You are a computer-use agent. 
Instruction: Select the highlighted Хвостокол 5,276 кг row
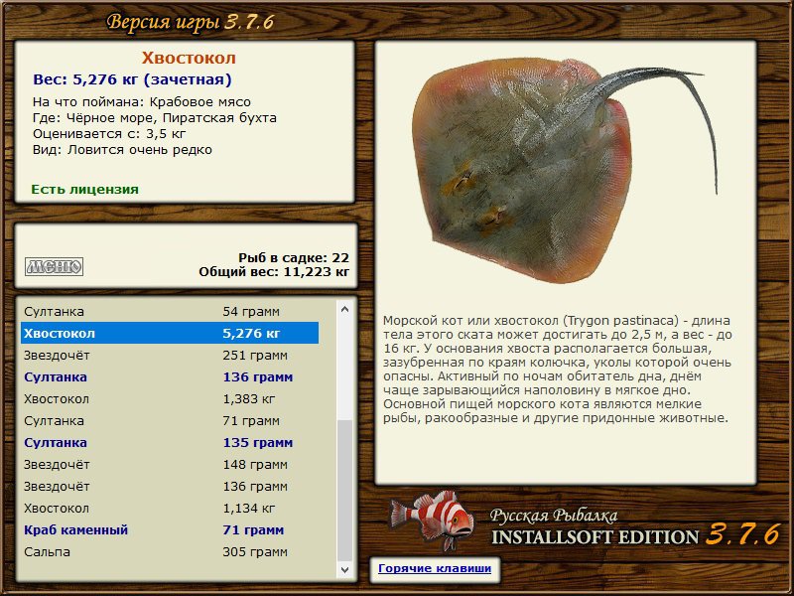pos(170,333)
